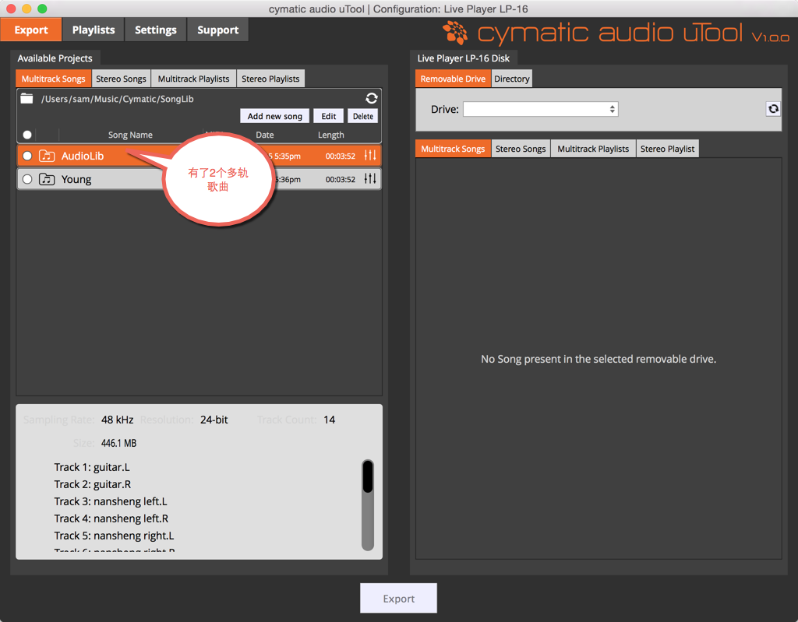798x622 pixels.
Task: Toggle the select-all radio in the song header
Action: click(27, 135)
